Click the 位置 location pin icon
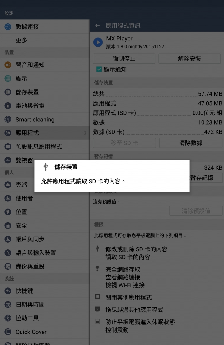Viewport: 224px width, 345px height. (x=8, y=212)
